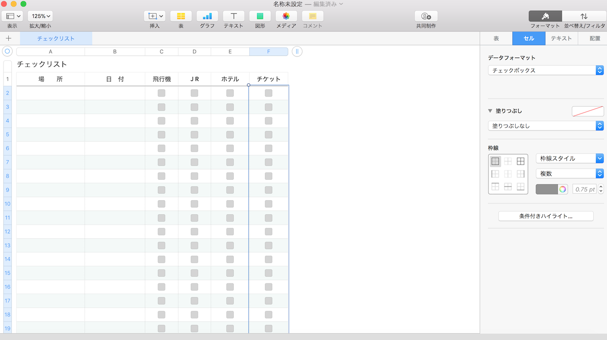Open the メディア media browser
Screen dimensions: 607x340
[x=286, y=16]
